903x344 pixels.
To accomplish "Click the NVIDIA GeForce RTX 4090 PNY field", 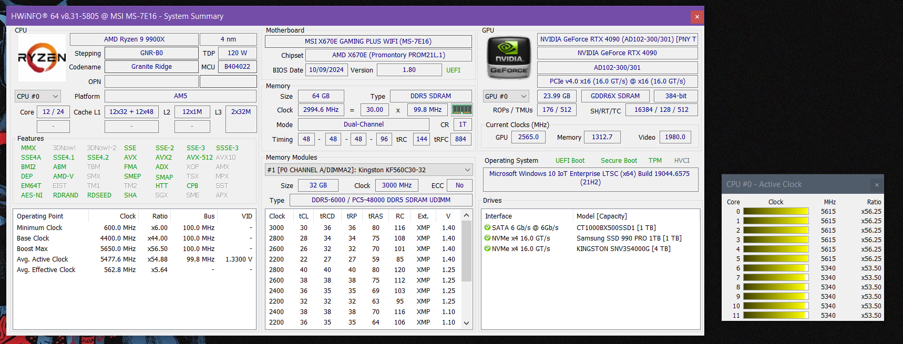I will [618, 39].
